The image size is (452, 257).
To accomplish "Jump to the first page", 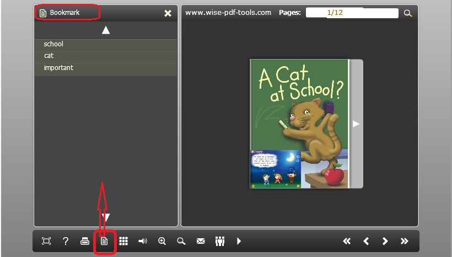I will (x=347, y=241).
